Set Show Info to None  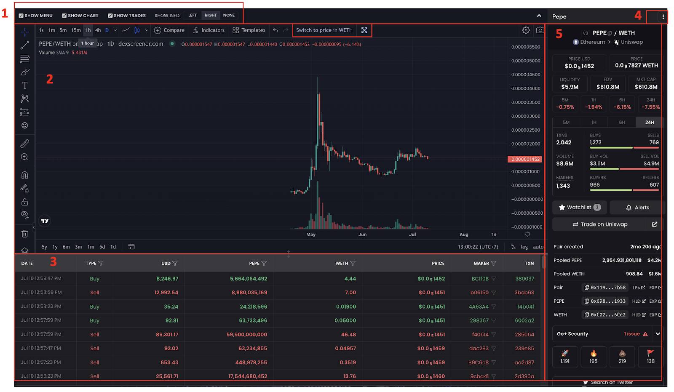pyautogui.click(x=229, y=15)
